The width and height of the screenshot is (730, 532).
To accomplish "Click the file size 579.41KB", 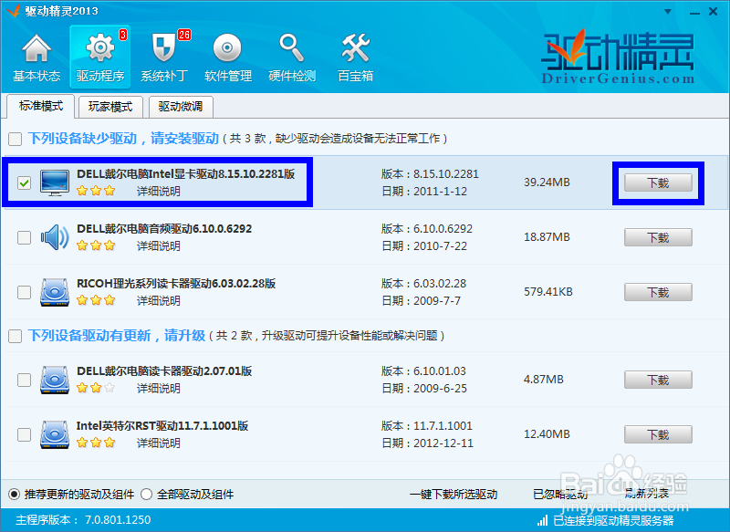I will point(548,292).
